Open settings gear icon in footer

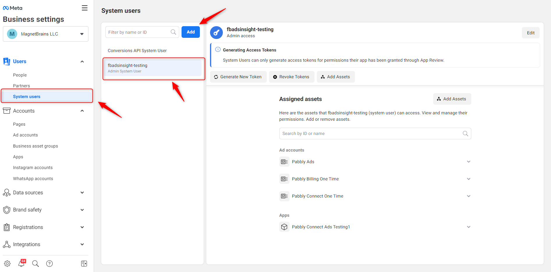7,264
